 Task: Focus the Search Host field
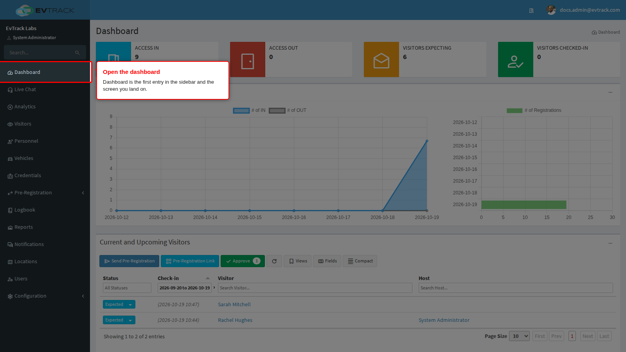516,288
